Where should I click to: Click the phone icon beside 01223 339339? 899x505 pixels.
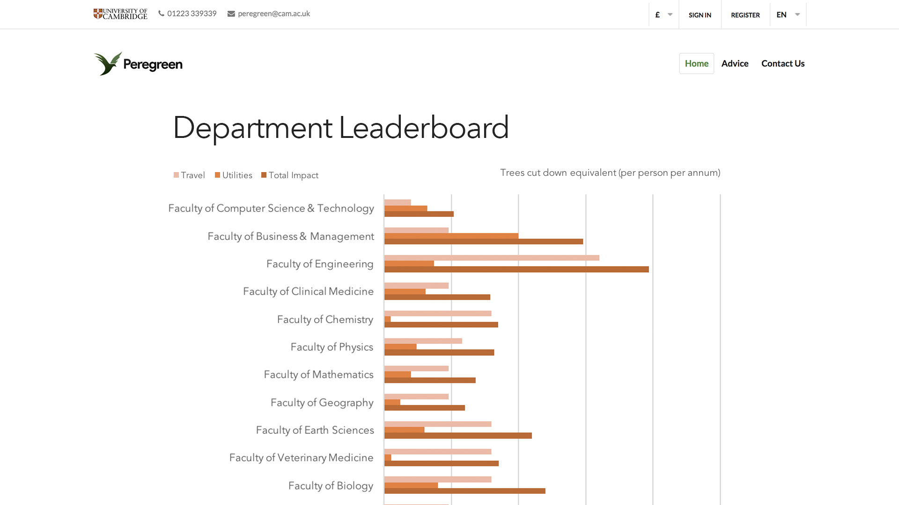(161, 14)
